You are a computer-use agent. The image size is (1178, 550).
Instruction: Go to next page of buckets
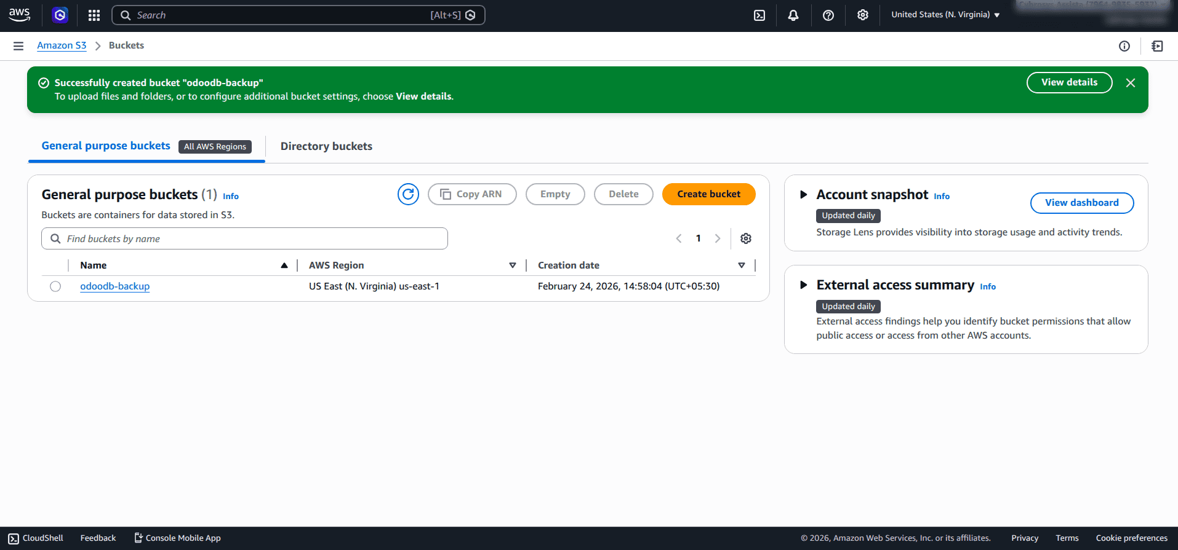718,238
